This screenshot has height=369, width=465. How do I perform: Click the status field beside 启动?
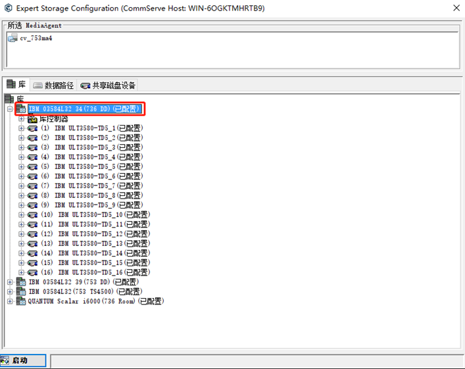(x=257, y=361)
